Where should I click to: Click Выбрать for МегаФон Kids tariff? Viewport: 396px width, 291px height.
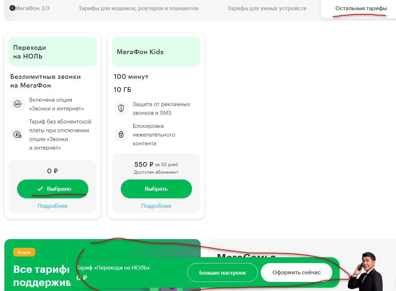click(x=156, y=189)
